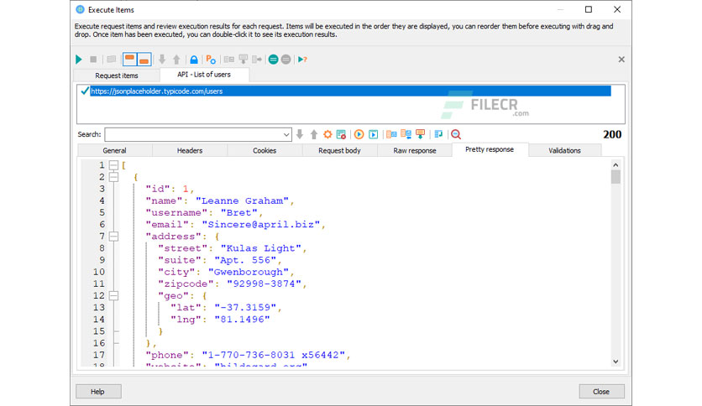Click the orange P with gear icon

pyautogui.click(x=211, y=59)
